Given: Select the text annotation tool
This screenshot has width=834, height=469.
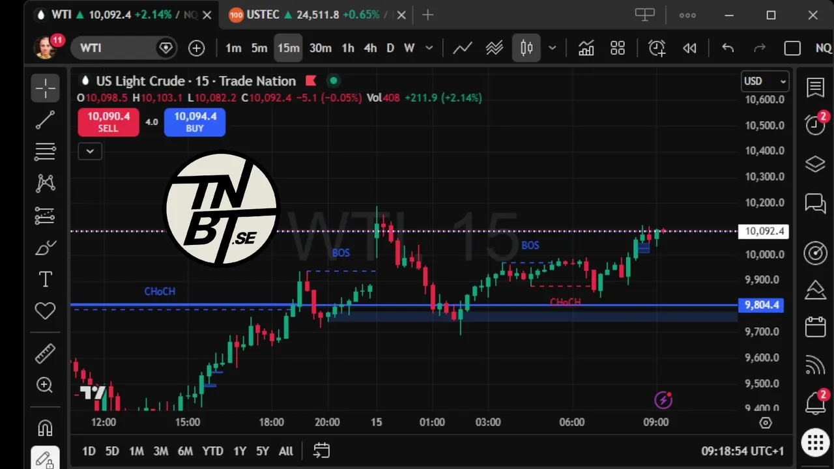Looking at the screenshot, I should [45, 279].
